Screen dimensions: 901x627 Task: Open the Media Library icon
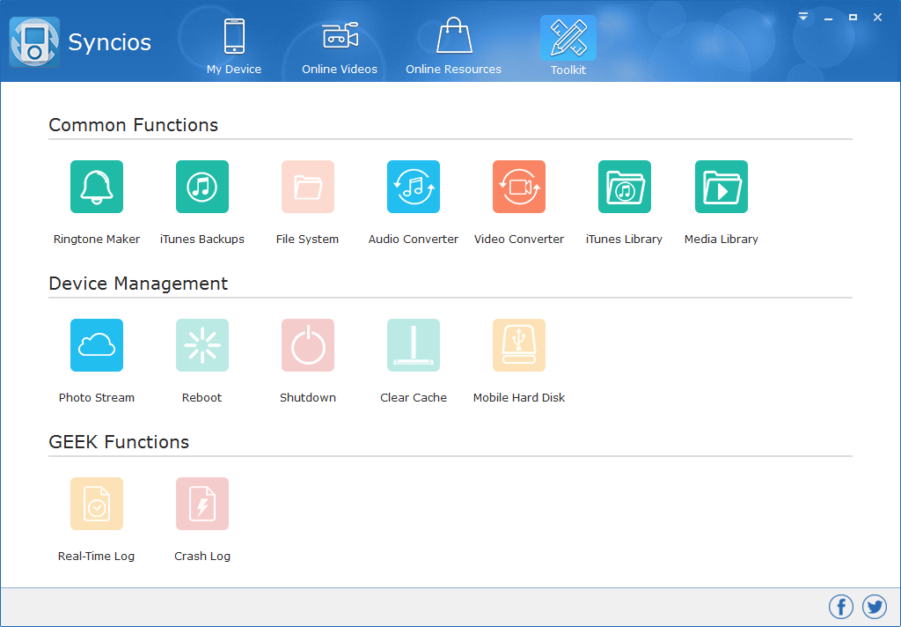point(722,187)
